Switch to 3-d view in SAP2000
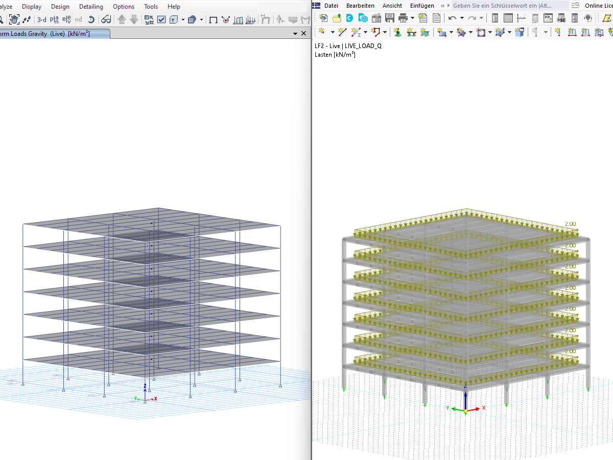The image size is (613, 460). click(x=41, y=19)
